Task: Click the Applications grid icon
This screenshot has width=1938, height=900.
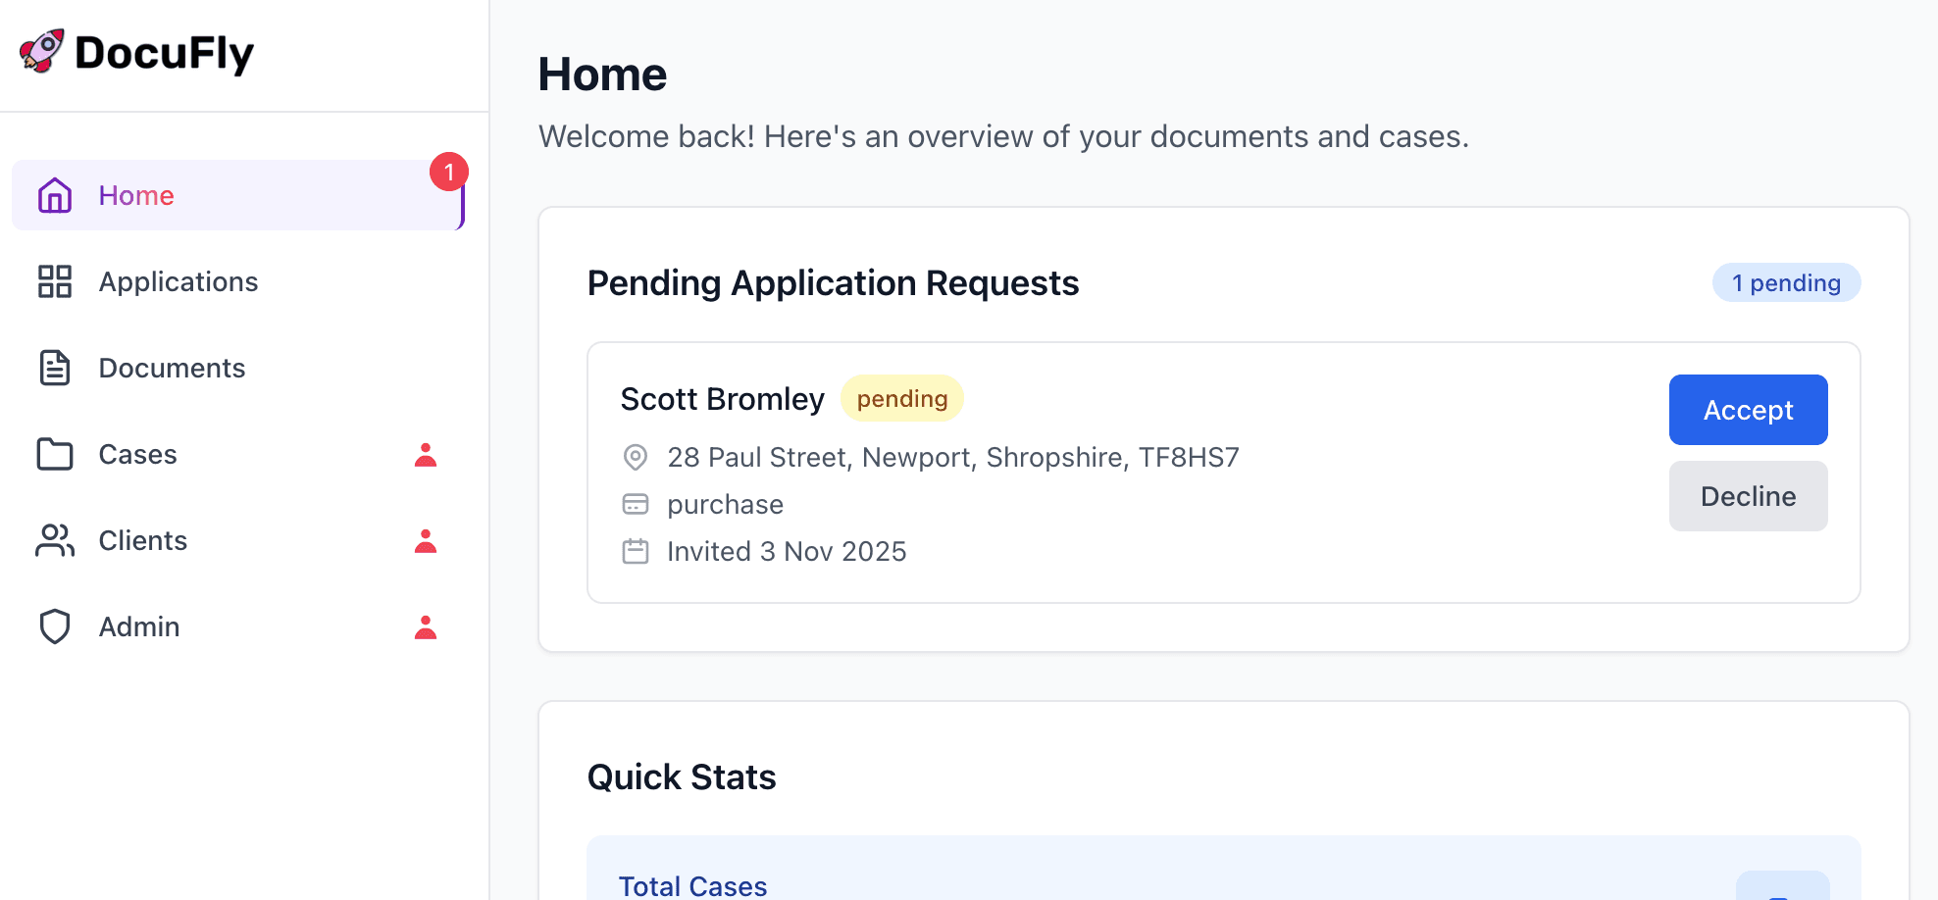Action: 55,281
